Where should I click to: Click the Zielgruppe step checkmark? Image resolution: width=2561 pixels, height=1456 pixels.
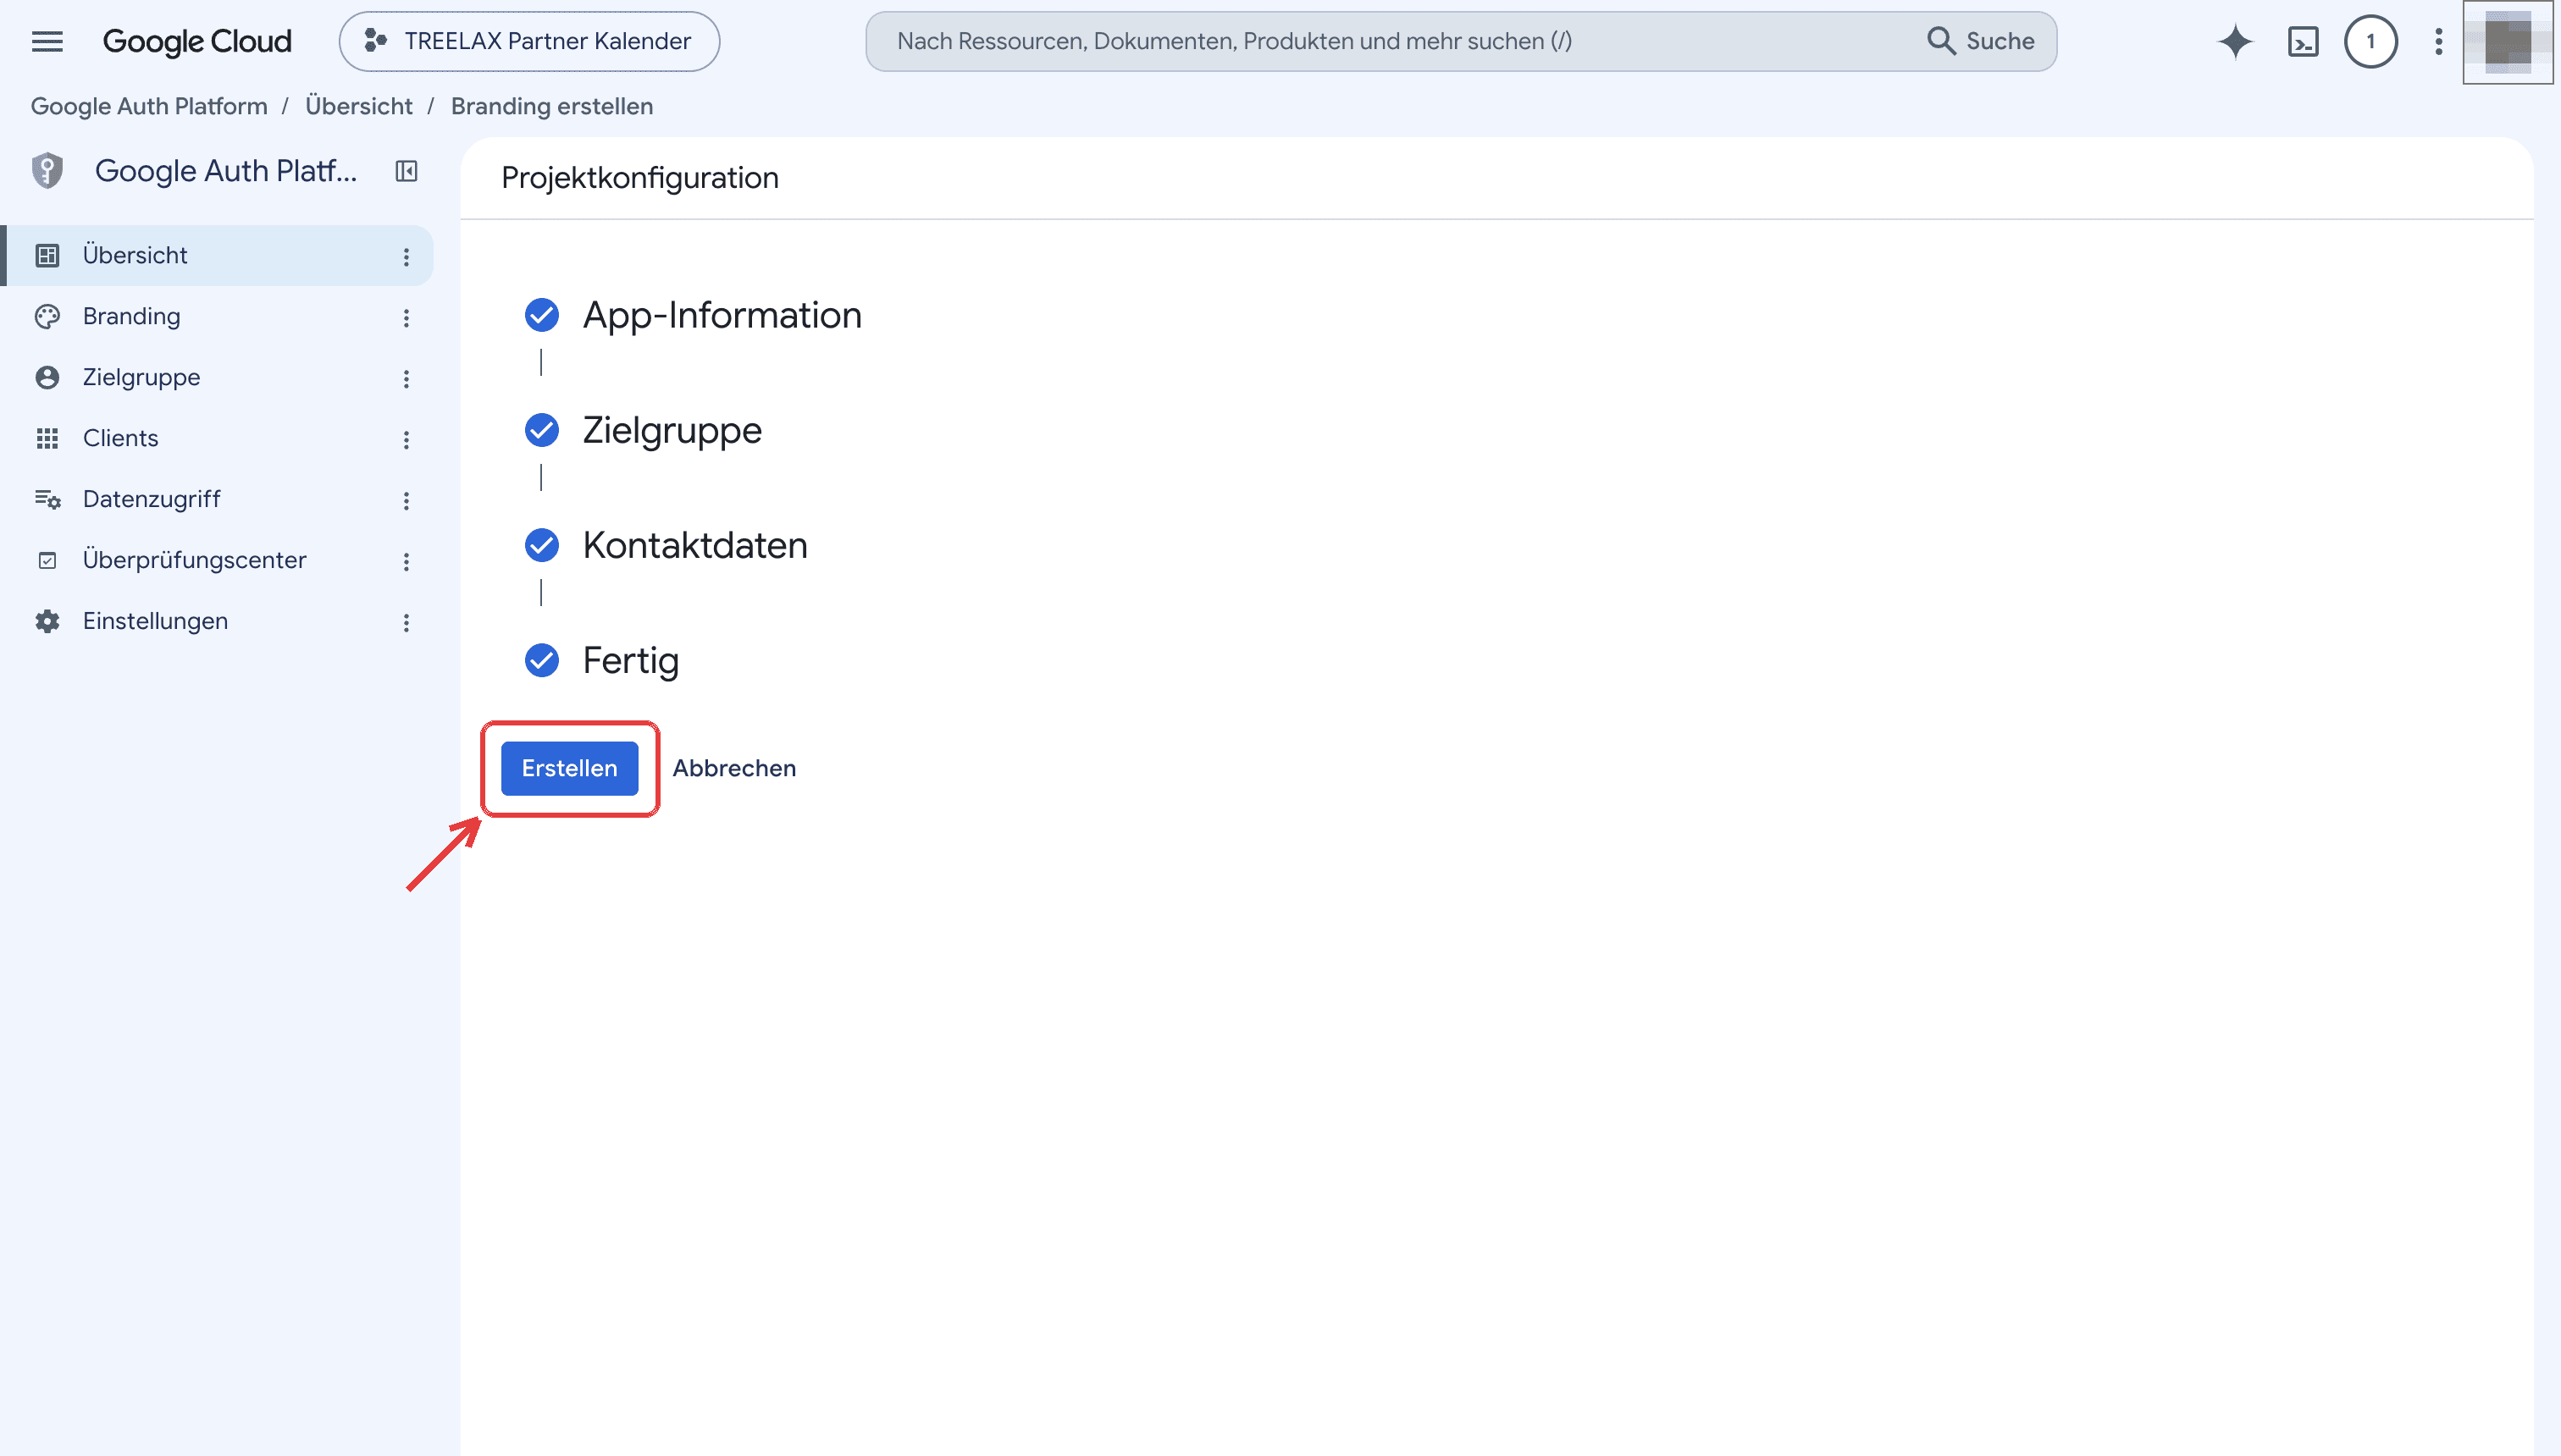point(542,430)
